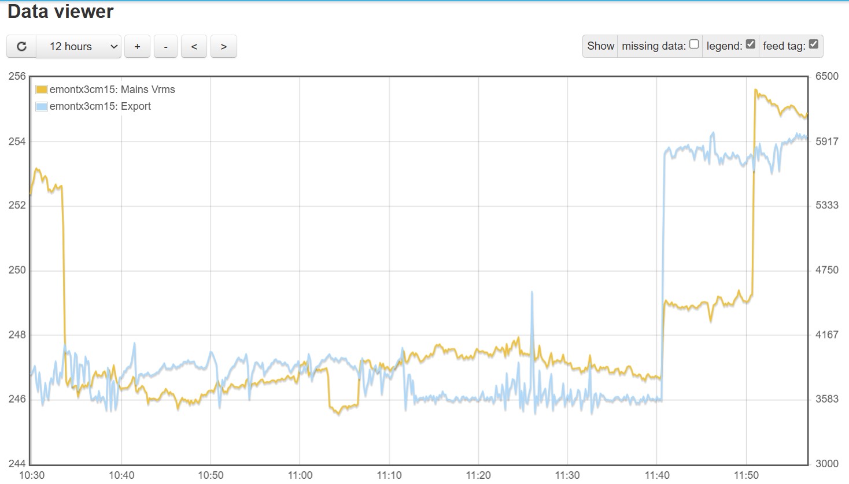This screenshot has width=849, height=484.
Task: Zoom in with the plus button
Action: click(x=137, y=46)
